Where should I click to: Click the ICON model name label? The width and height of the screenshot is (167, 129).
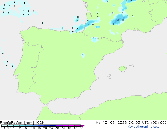(40, 123)
